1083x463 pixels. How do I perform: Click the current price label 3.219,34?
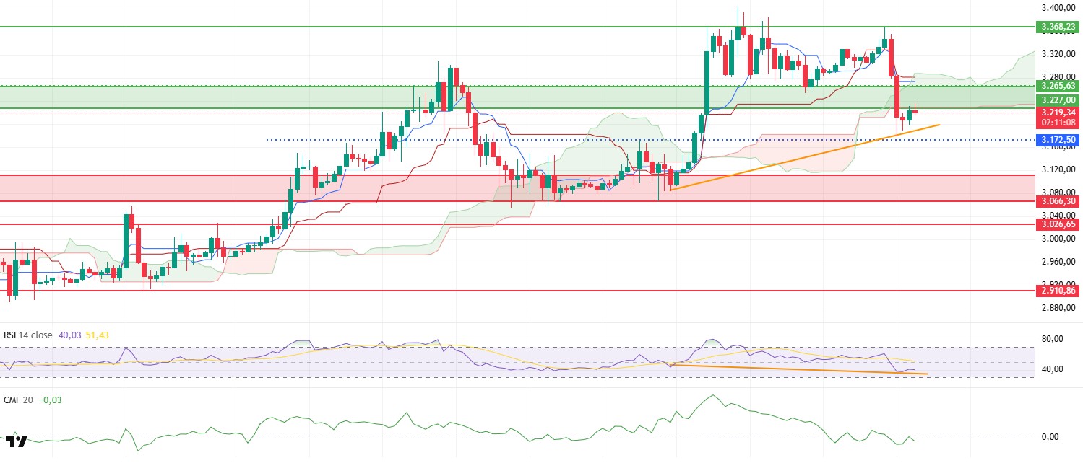click(1057, 113)
